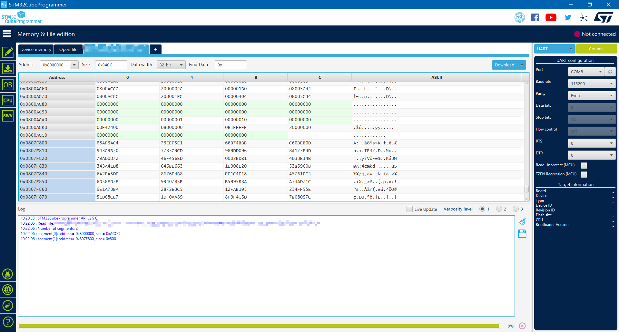Viewport: 619px width, 332px height.
Task: Click the progress bar
Action: [259, 326]
